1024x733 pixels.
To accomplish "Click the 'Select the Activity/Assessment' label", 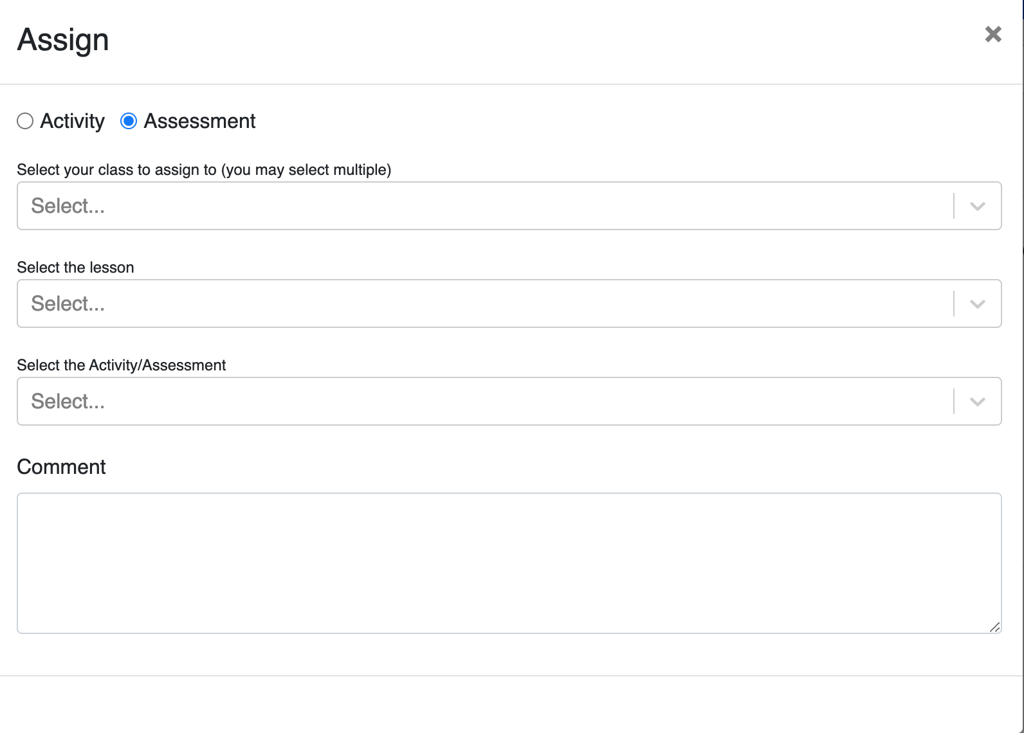I will (122, 365).
